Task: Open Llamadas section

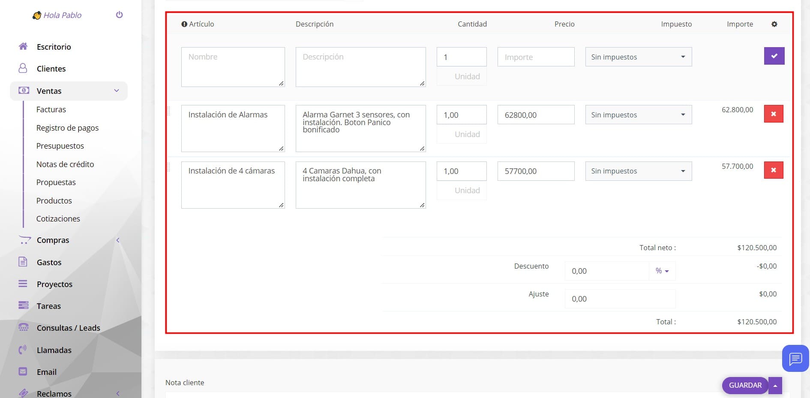Action: [x=54, y=350]
